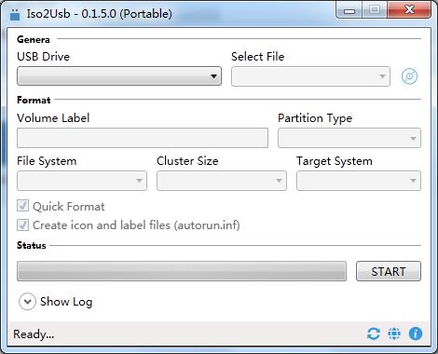
Task: Open the blue info about icon
Action: [416, 334]
